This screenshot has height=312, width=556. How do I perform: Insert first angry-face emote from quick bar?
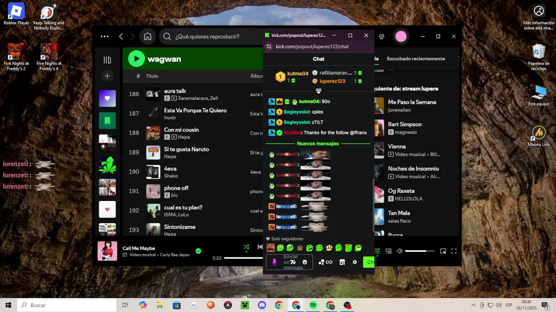(271, 248)
